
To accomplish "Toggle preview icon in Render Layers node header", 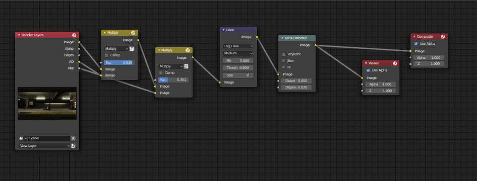I will pos(74,35).
